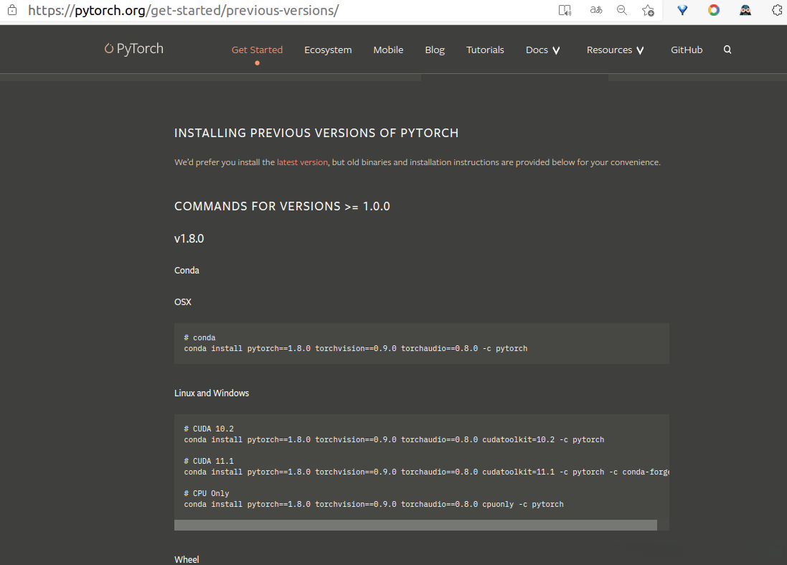Viewport: 787px width, 565px height.
Task: Select Tutorials in the navigation bar
Action: point(485,50)
